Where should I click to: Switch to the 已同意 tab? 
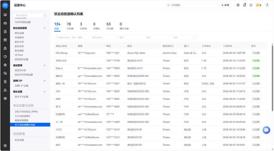click(x=70, y=26)
